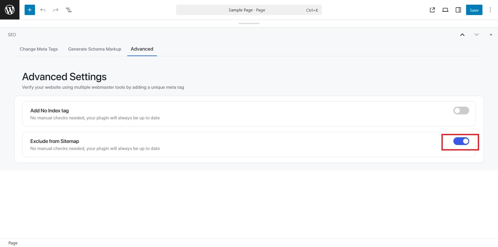The width and height of the screenshot is (498, 247).
Task: View the published page in new tab
Action: click(432, 10)
